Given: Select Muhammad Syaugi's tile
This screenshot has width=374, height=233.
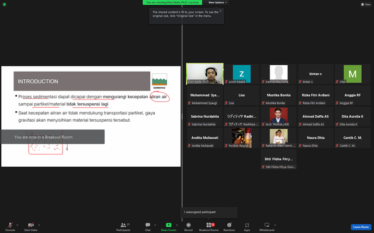Looking at the screenshot, I should (205, 95).
